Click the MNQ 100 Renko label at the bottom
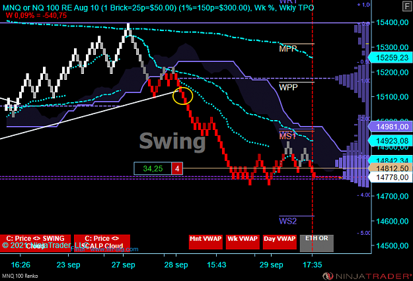 click(20, 276)
